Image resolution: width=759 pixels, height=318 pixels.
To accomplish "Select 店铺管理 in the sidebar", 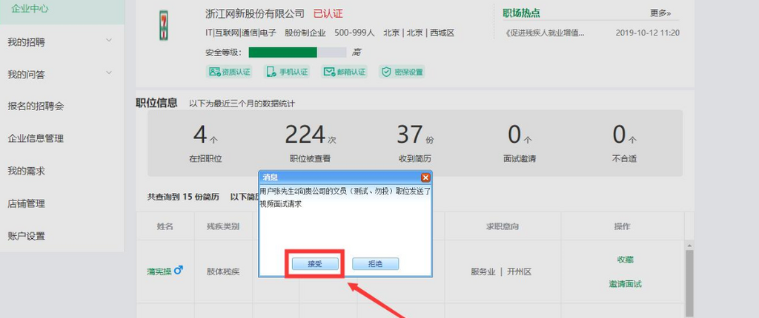I will [26, 203].
